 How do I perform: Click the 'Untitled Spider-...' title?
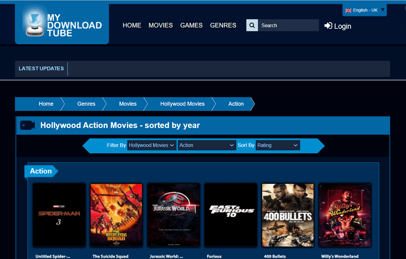pos(53,256)
